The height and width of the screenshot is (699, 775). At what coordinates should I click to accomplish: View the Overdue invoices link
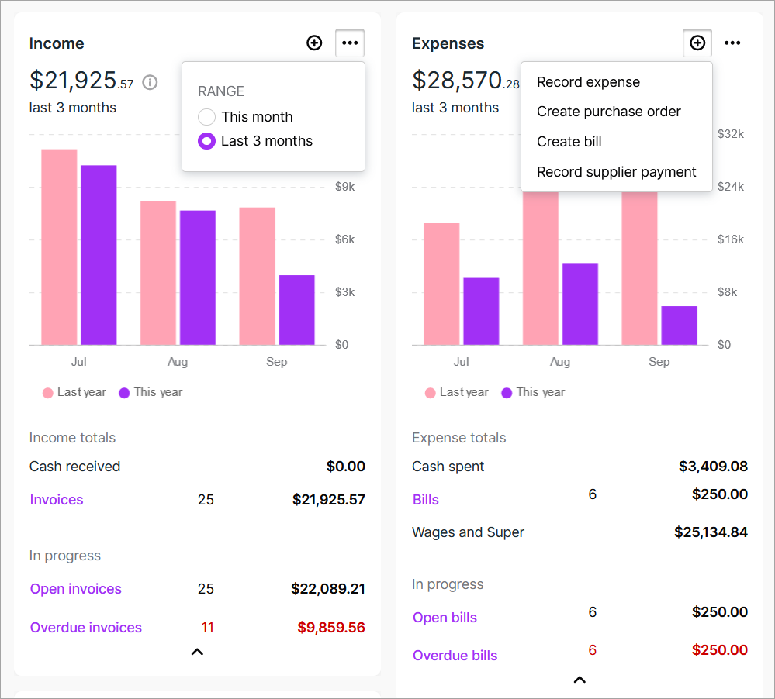pos(86,628)
